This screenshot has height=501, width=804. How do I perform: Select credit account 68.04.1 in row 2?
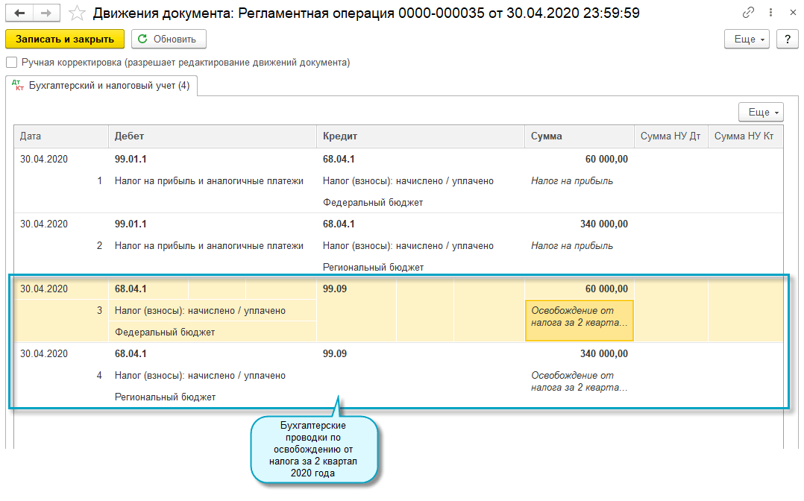(x=339, y=224)
